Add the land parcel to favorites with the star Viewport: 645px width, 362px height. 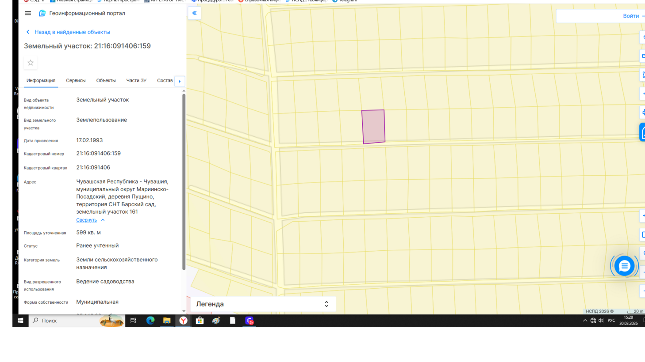[x=31, y=63]
